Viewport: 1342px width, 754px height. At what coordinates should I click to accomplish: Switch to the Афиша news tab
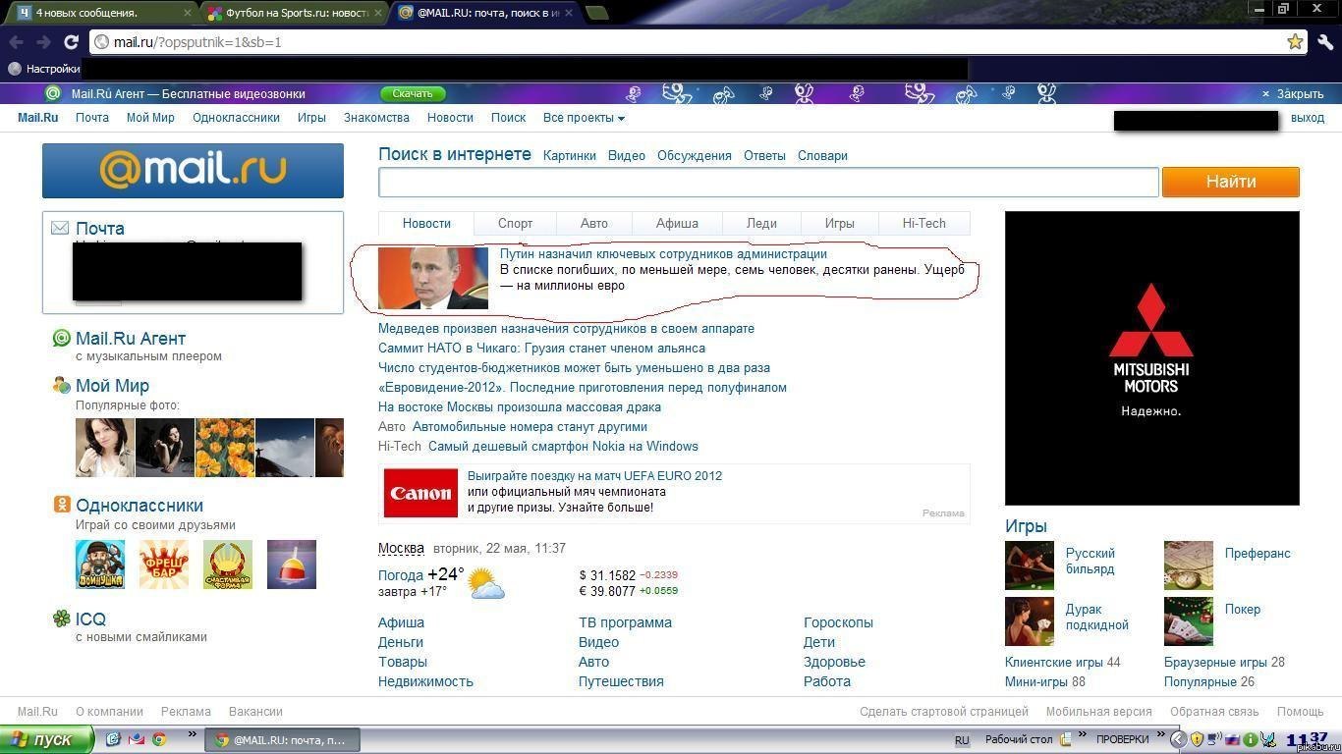(x=677, y=223)
